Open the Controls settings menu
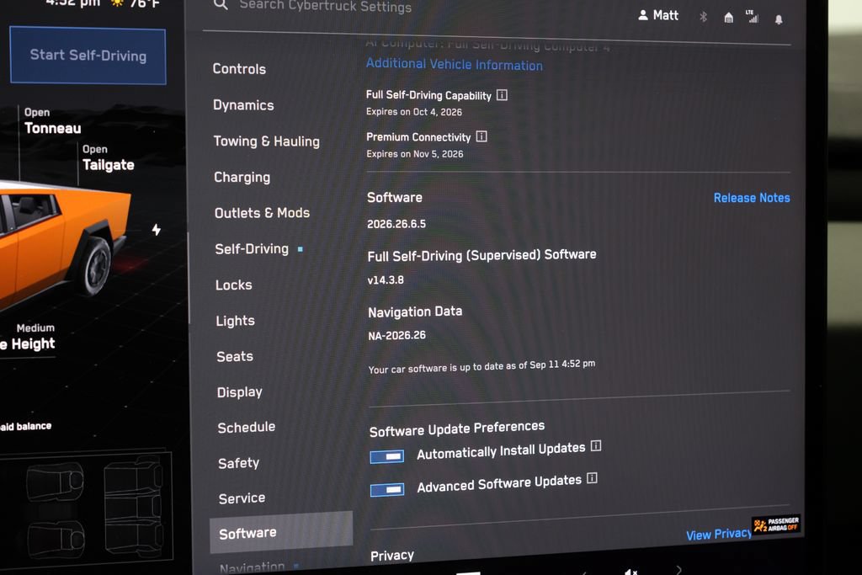This screenshot has width=862, height=575. click(239, 69)
